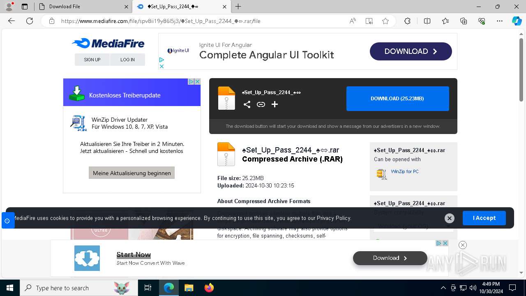The width and height of the screenshot is (526, 296).
Task: Toggle split screen view
Action: [427, 21]
